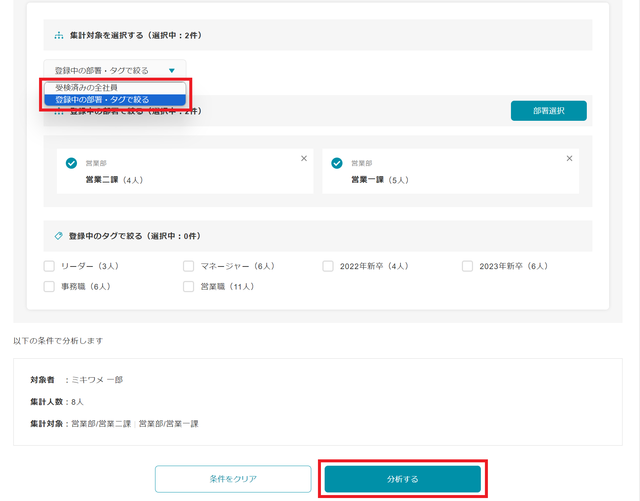
Task: Click the teal checkmark on the 営業二課 card
Action: pos(71,163)
